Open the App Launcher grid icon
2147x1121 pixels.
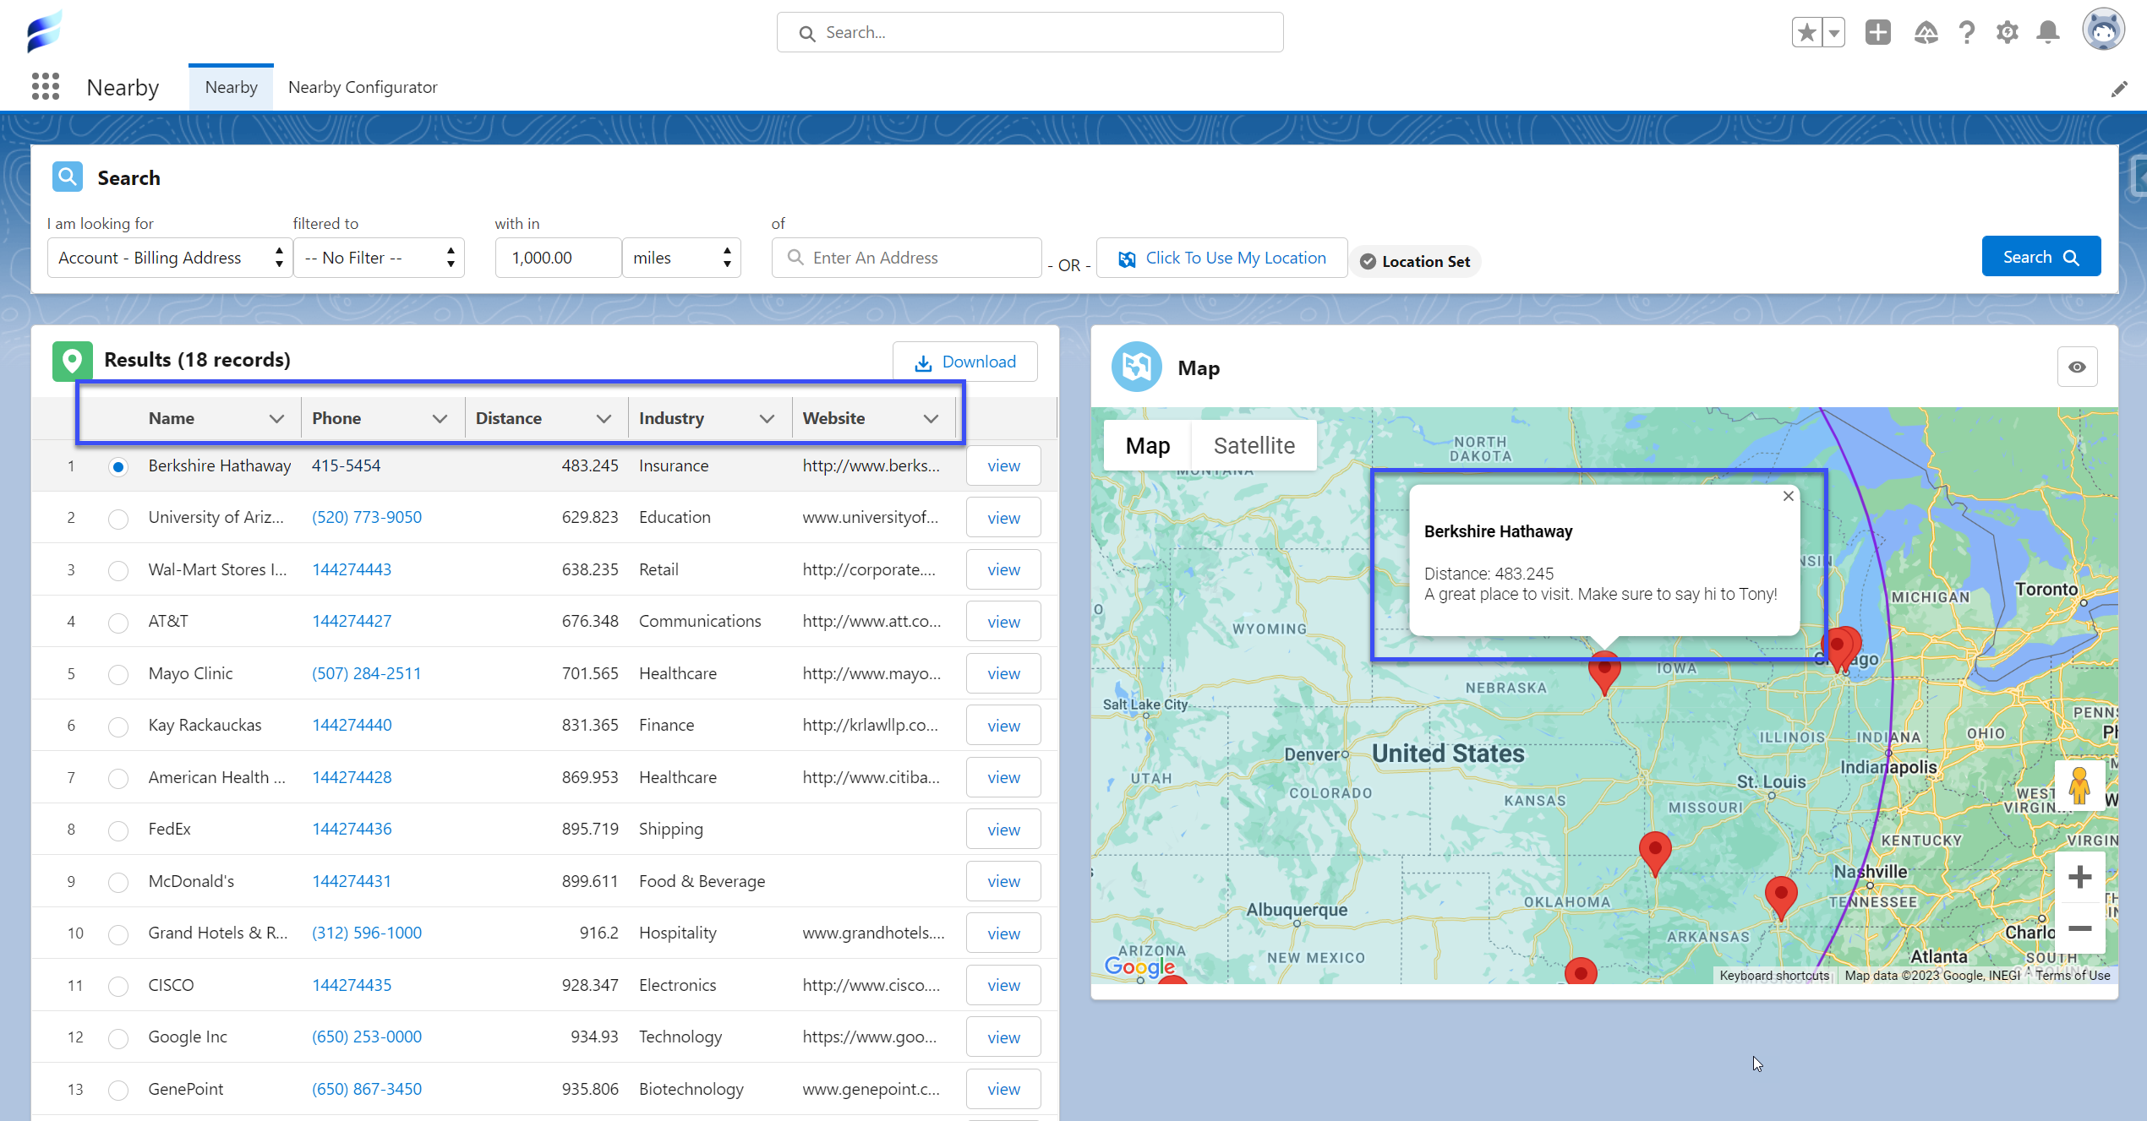point(46,87)
